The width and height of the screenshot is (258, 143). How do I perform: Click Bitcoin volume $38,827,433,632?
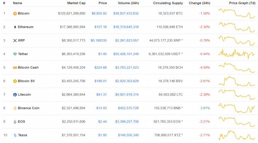[126, 13]
